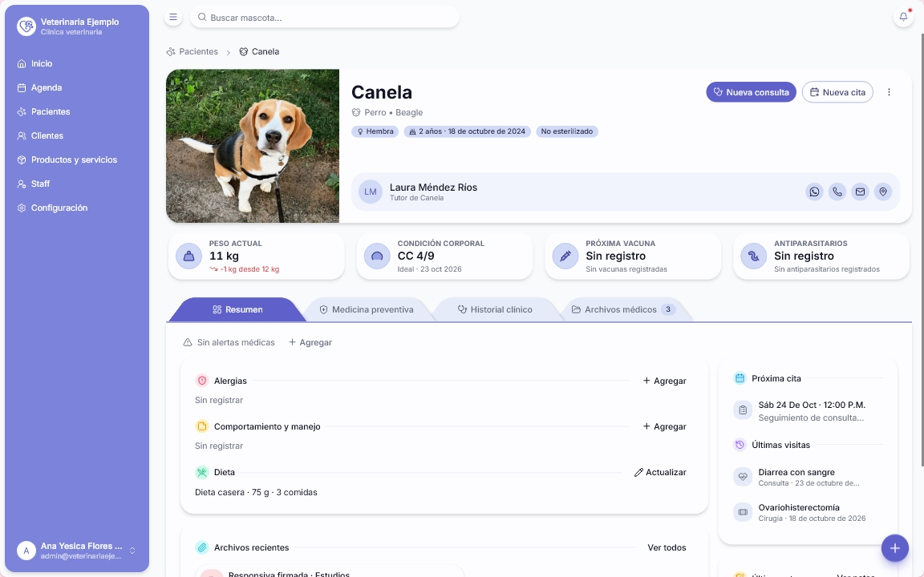Add a medical alert with Agregar
Image resolution: width=924 pixels, height=577 pixels.
click(310, 343)
